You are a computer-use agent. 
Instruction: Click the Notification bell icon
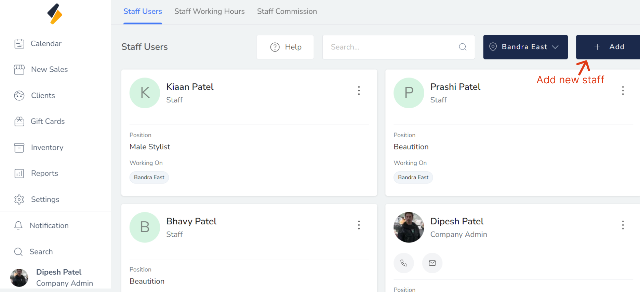click(18, 226)
